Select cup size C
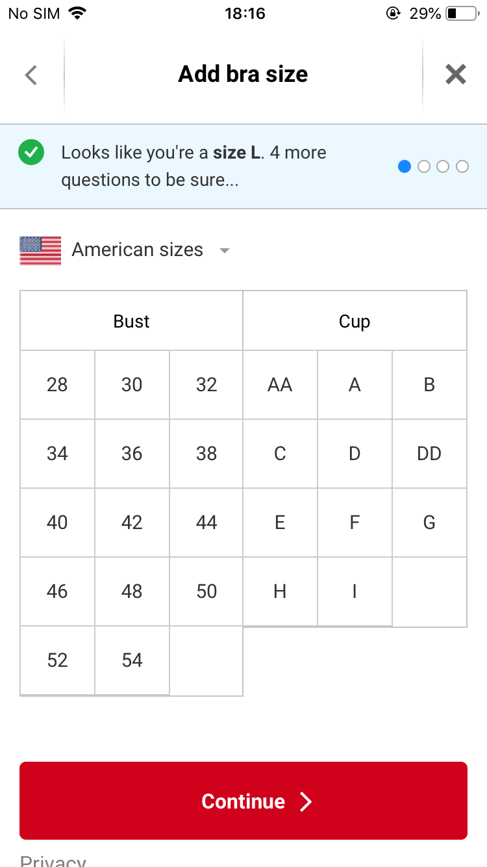 point(280,454)
